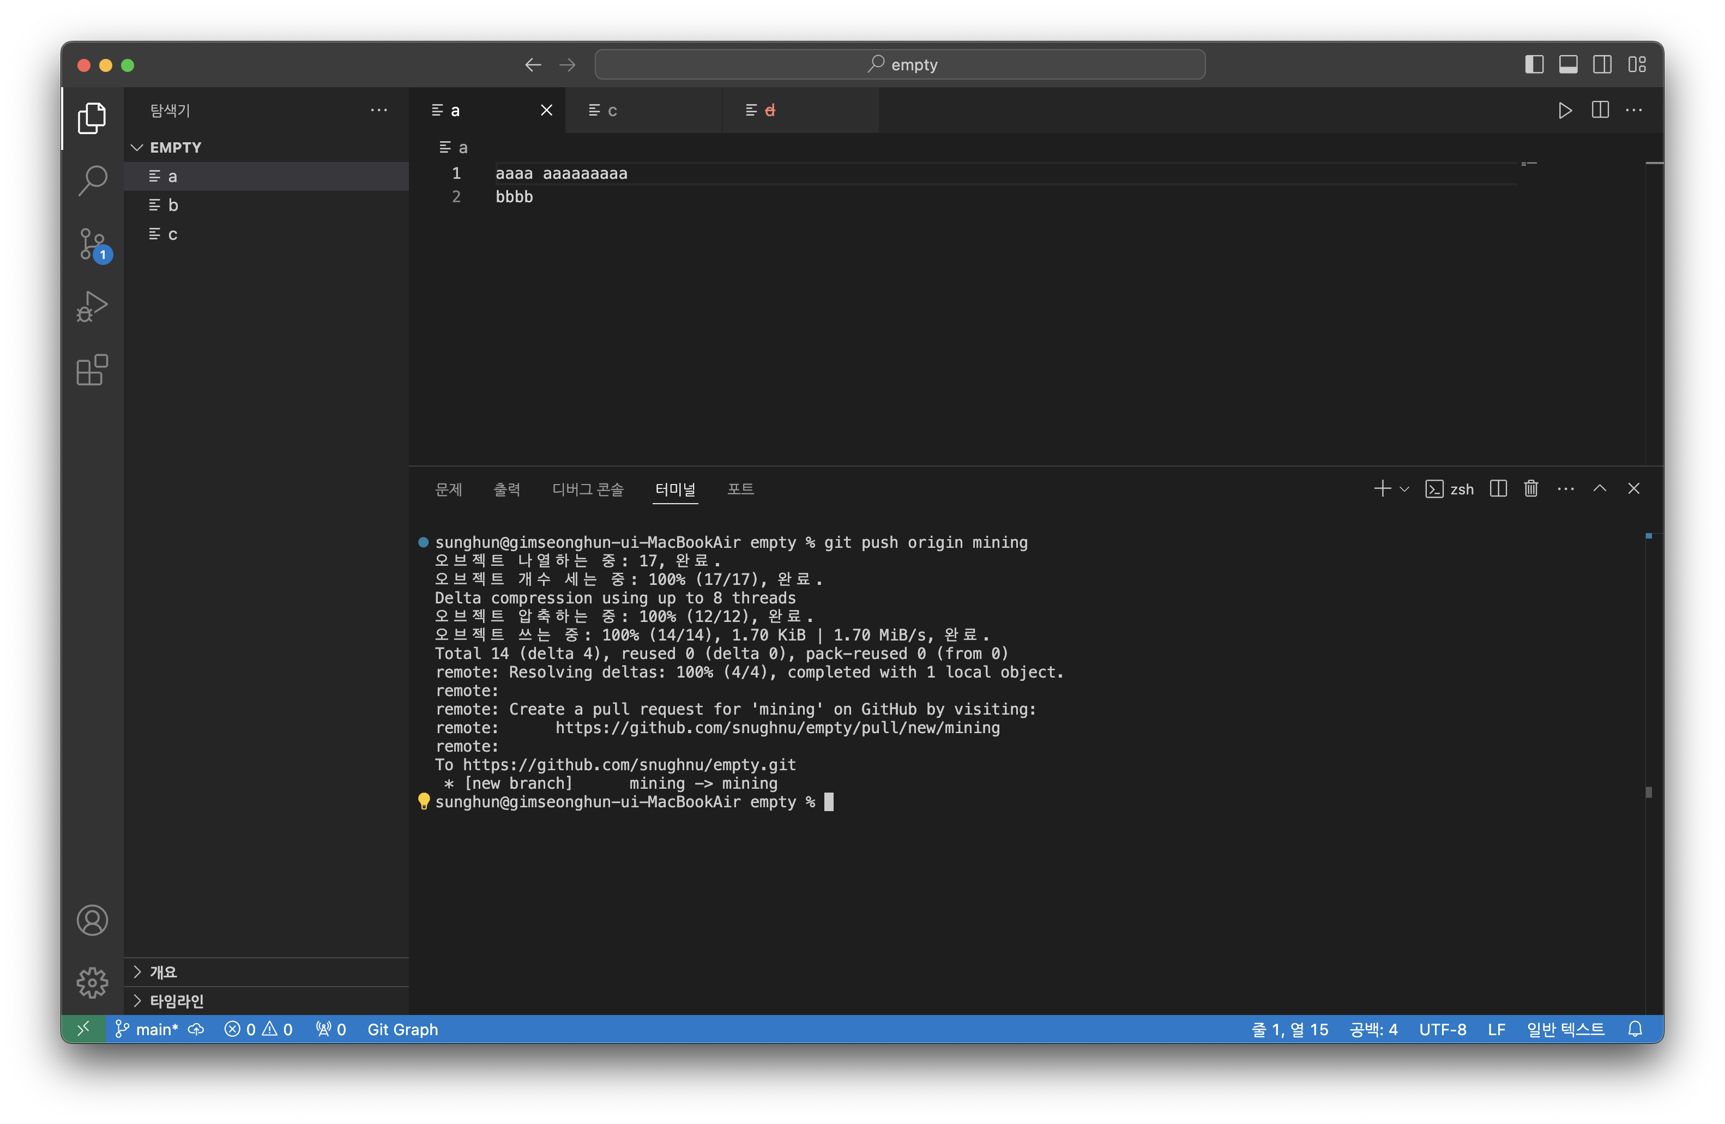Image resolution: width=1725 pixels, height=1124 pixels.
Task: Toggle the bottom panel layout button
Action: click(1568, 64)
